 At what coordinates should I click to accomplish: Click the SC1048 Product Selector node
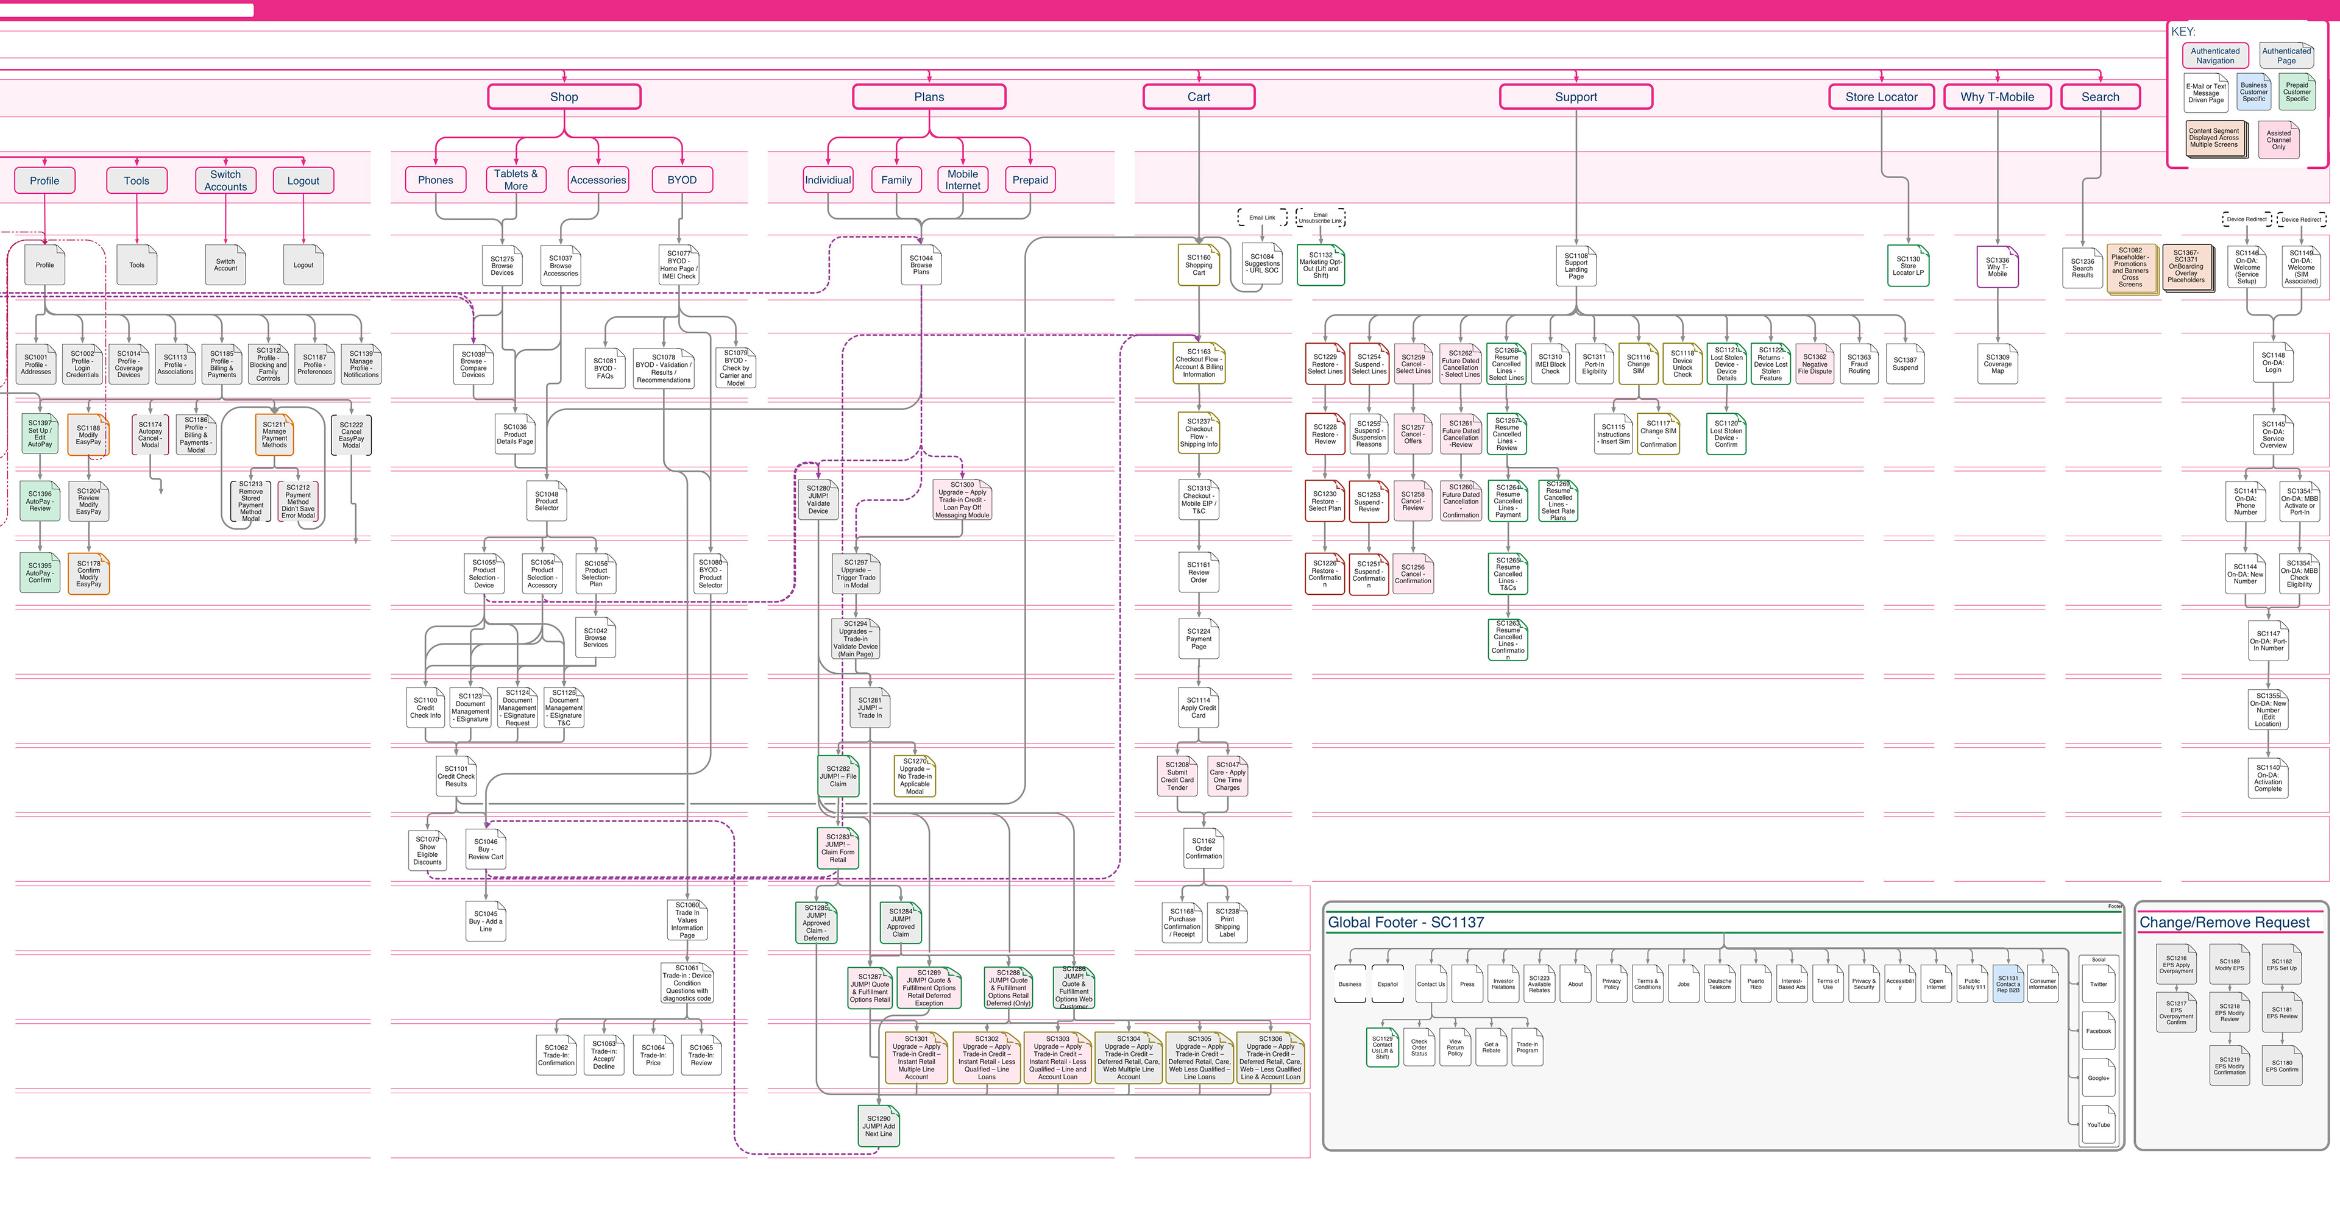pyautogui.click(x=547, y=502)
